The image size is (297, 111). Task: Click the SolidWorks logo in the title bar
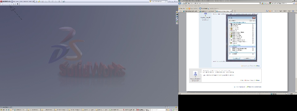click(6, 1)
